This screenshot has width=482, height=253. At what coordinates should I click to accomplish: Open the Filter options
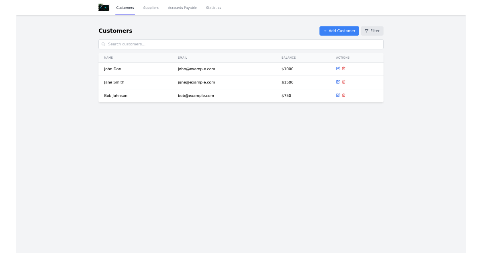(372, 31)
